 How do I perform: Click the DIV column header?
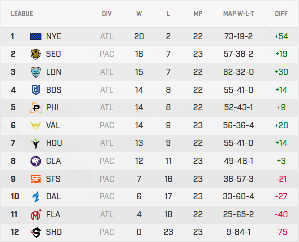pyautogui.click(x=107, y=14)
